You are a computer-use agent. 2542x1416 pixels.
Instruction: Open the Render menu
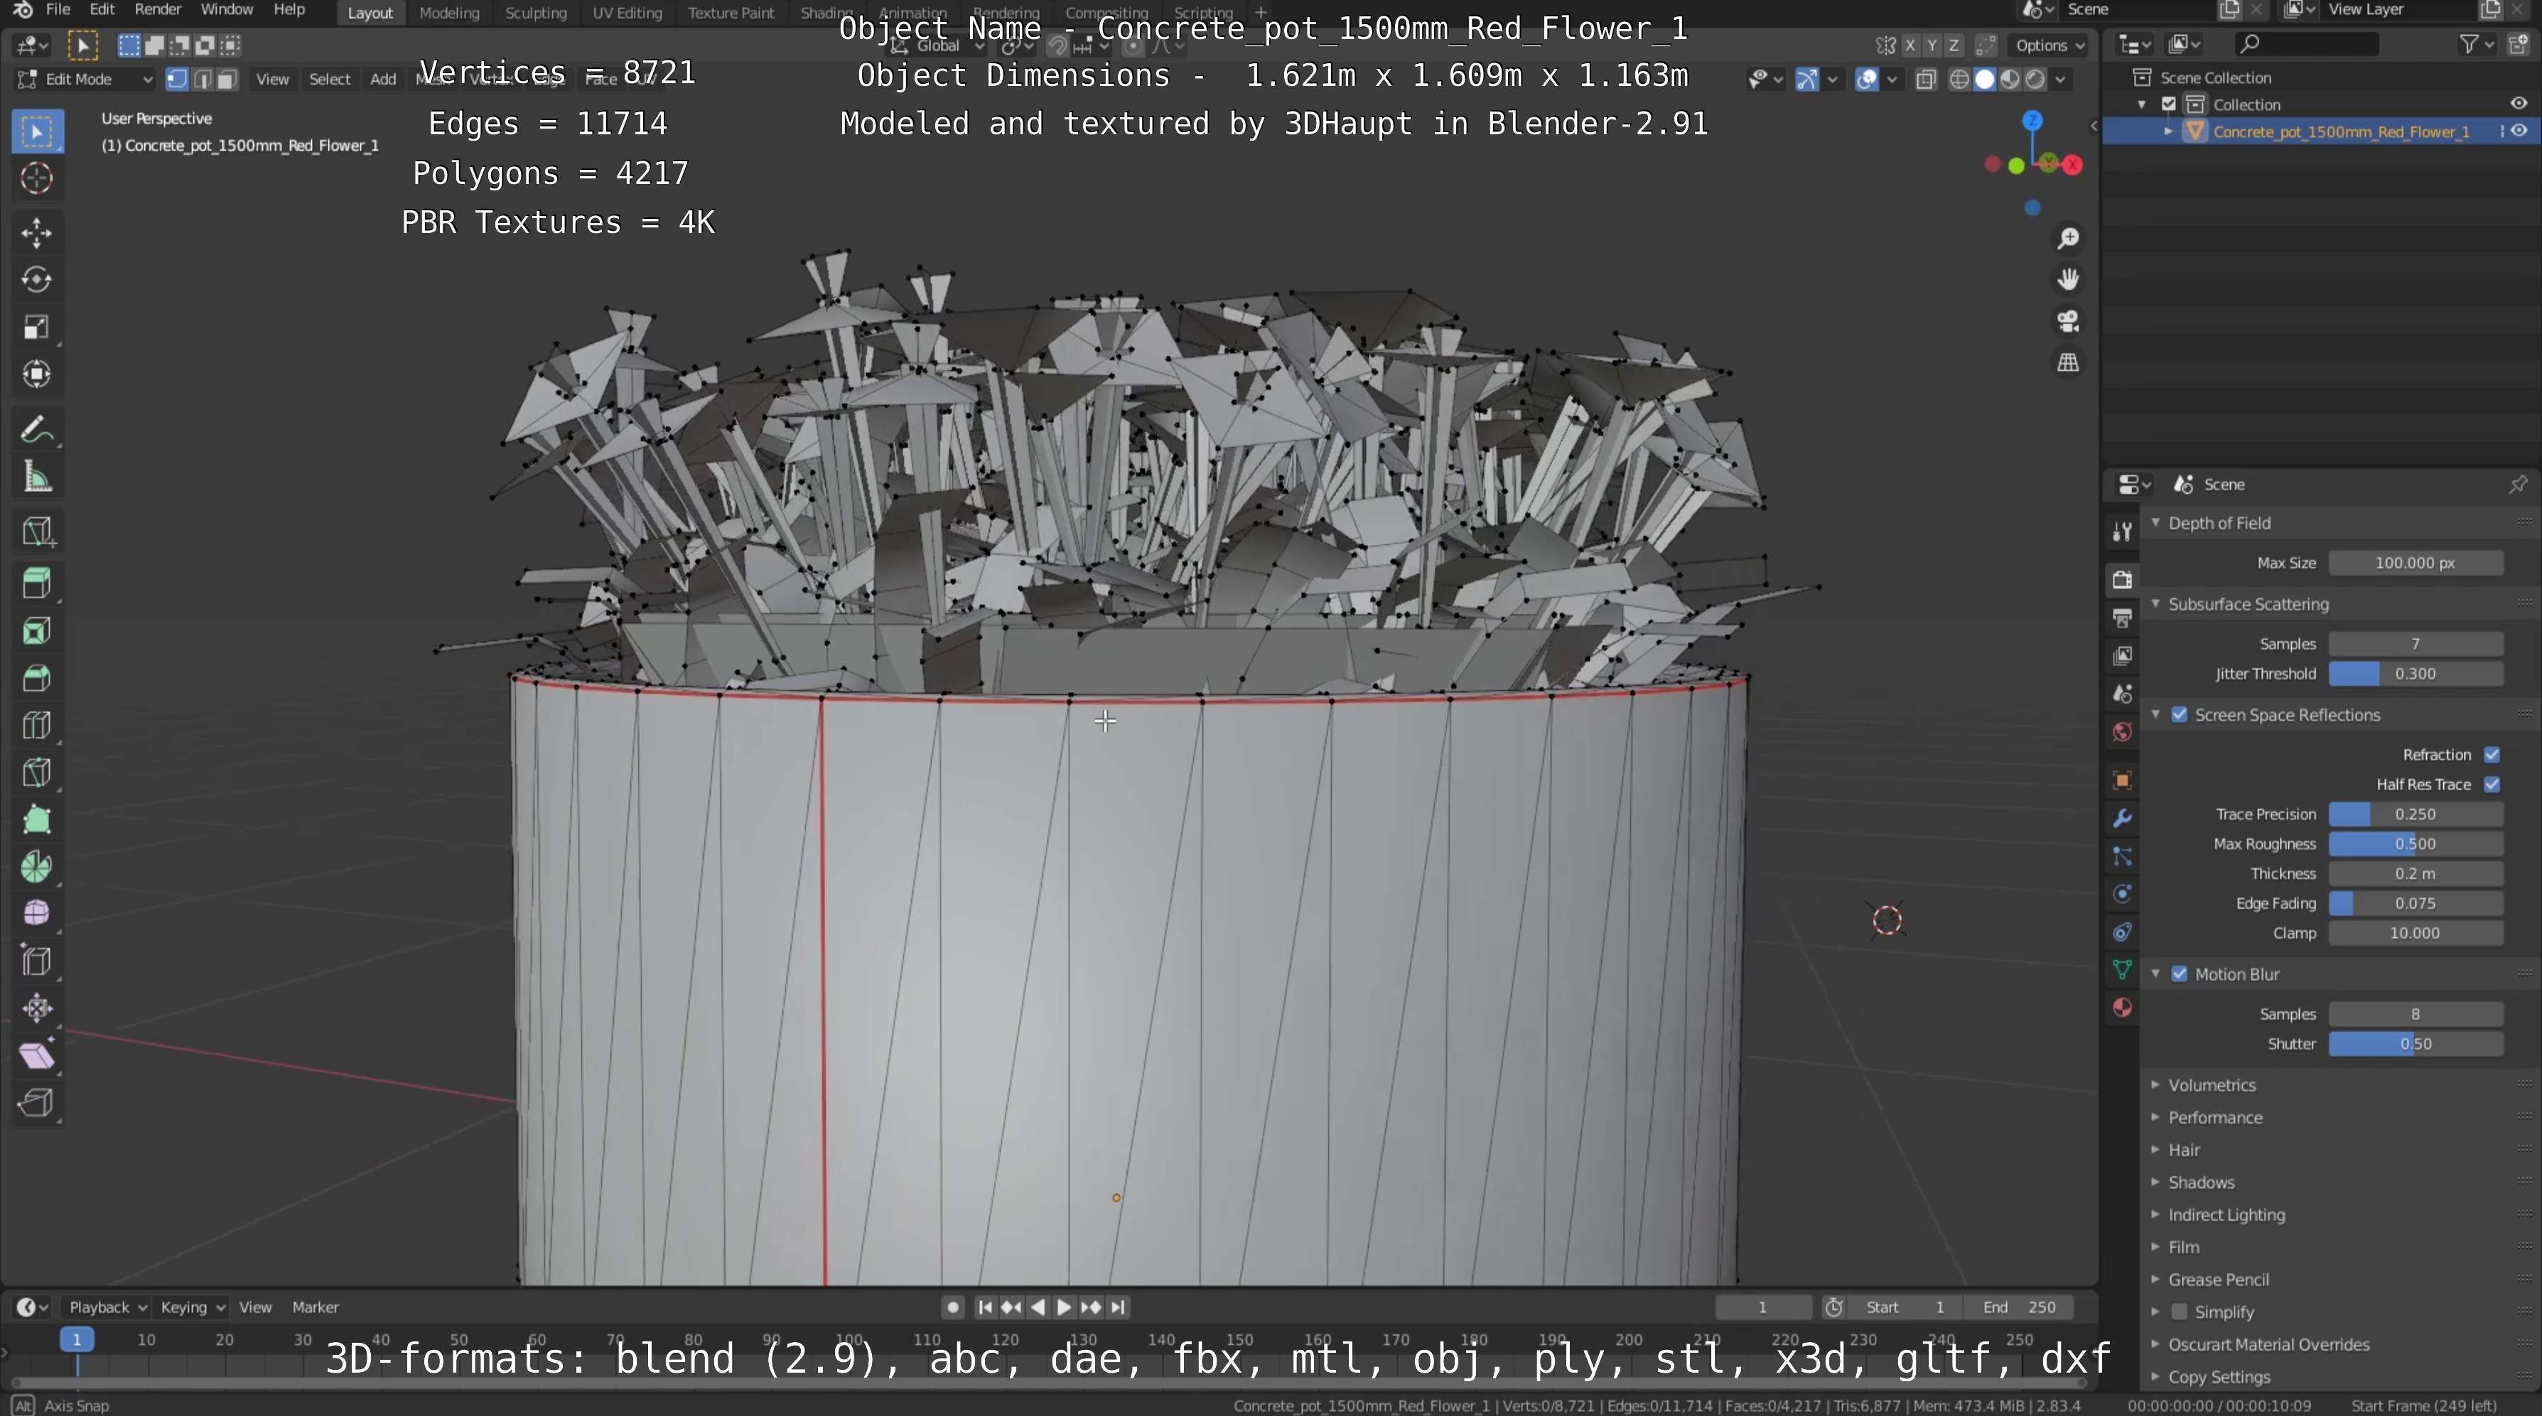158,10
